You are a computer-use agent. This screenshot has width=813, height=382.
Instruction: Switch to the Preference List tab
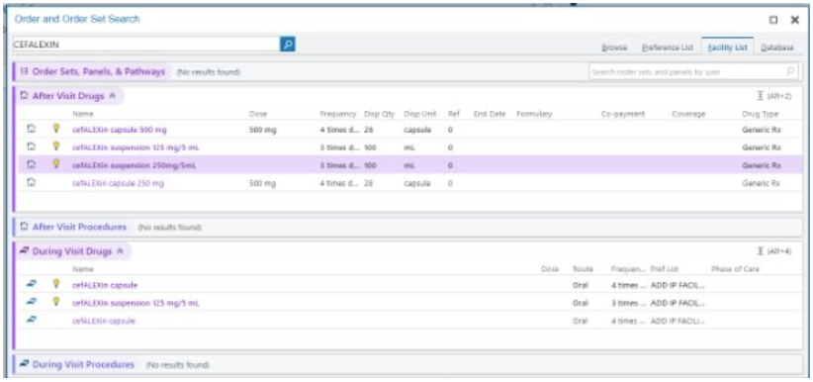668,48
